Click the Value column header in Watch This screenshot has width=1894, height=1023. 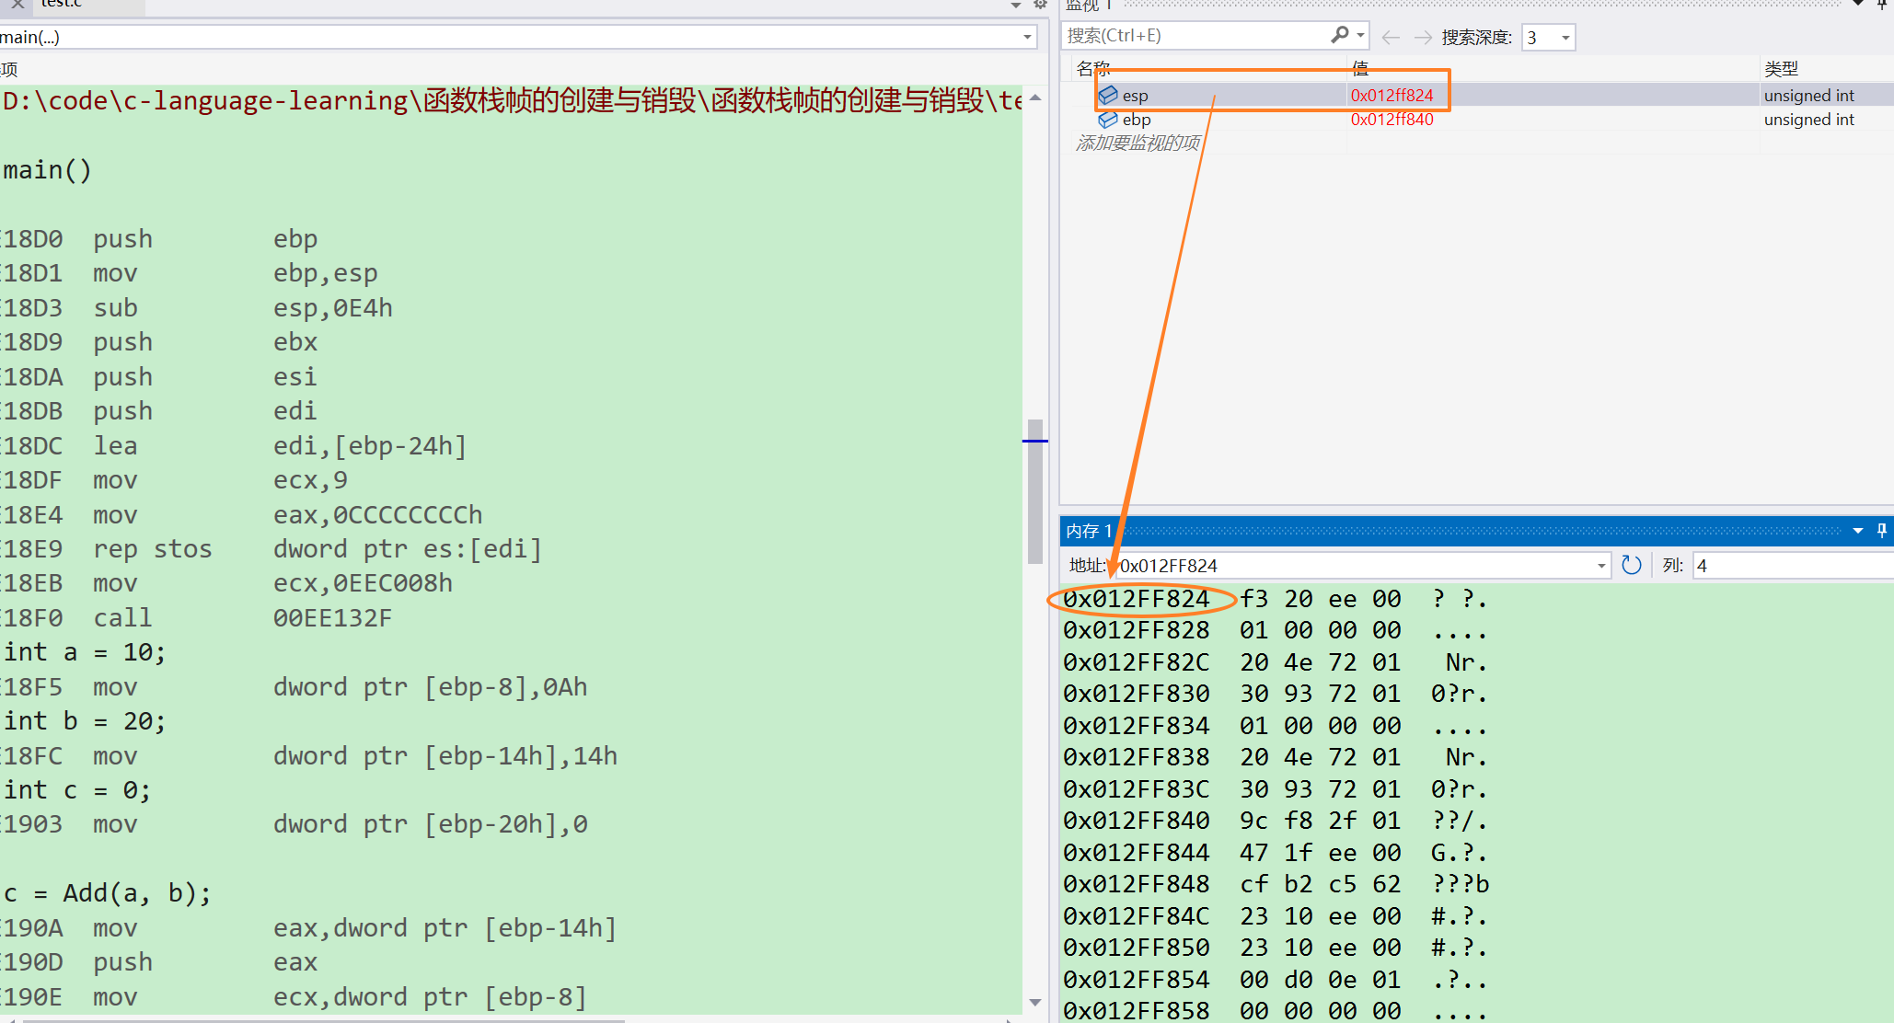pyautogui.click(x=1360, y=68)
